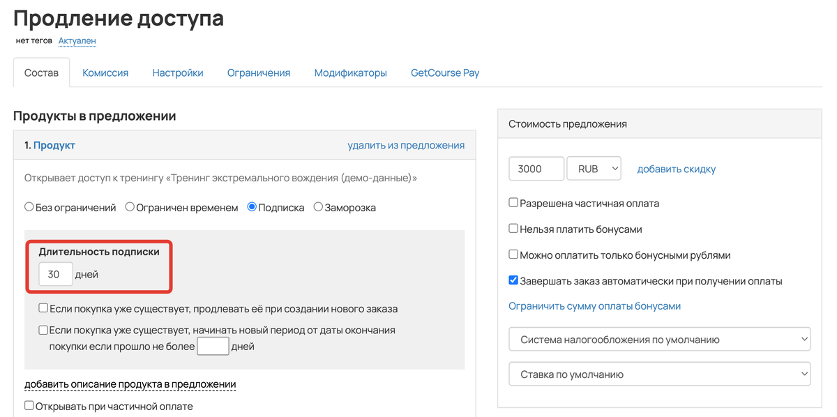Screen dimensions: 837x417
Task: Open the RUB currency dropdown
Action: (594, 169)
